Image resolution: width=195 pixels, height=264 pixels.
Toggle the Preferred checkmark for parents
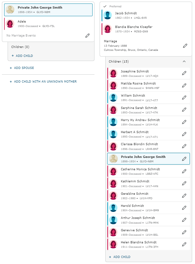[x=105, y=6]
